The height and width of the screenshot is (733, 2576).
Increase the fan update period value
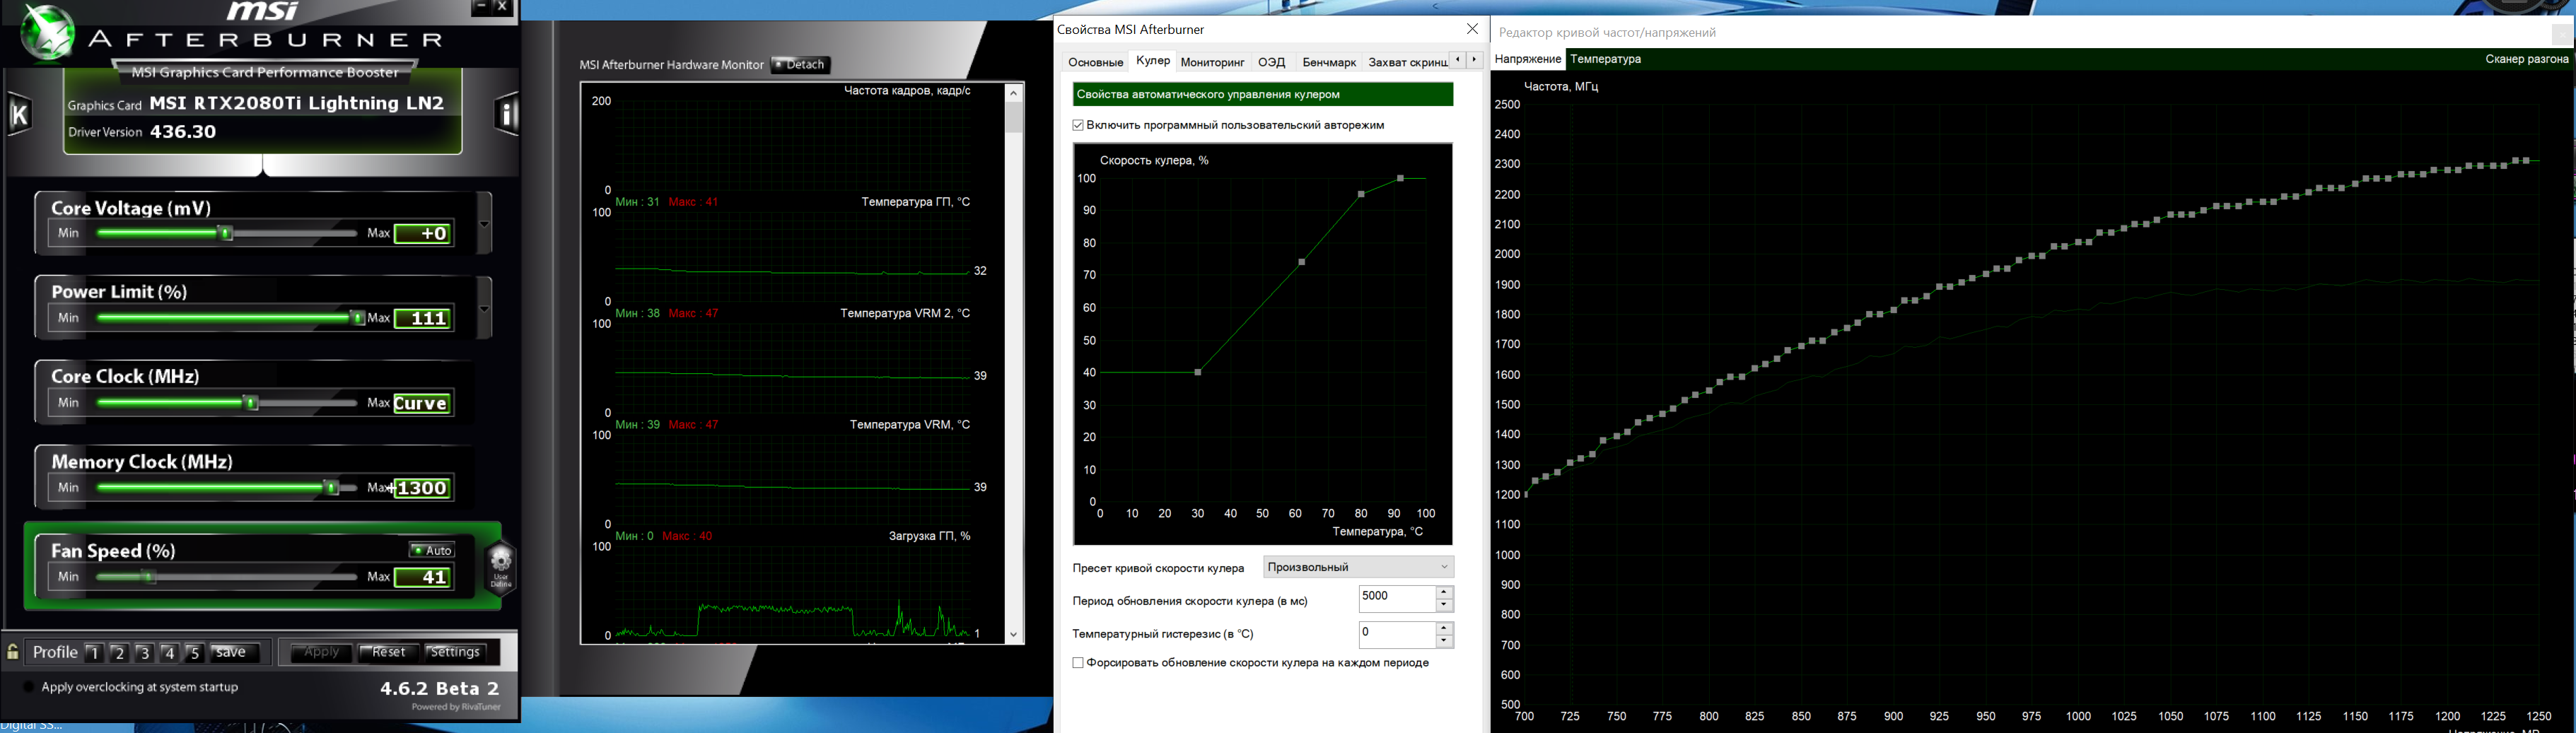(x=1444, y=593)
